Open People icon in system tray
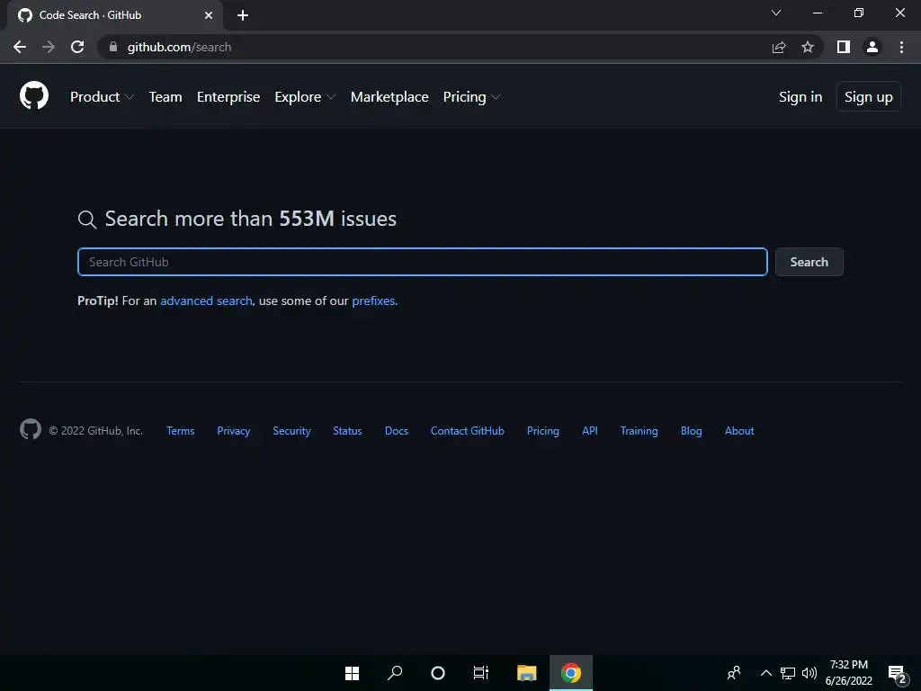 click(x=734, y=673)
